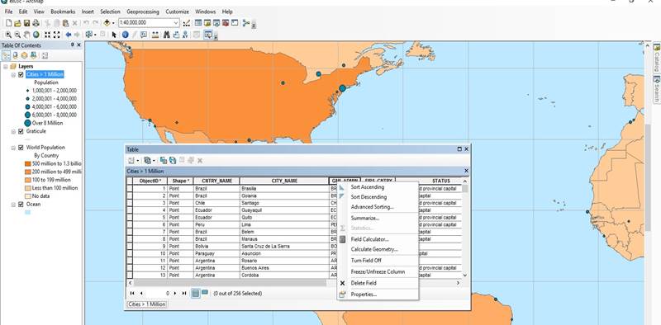
Task: Pick the Select Elements arrow tool
Action: pos(114,35)
